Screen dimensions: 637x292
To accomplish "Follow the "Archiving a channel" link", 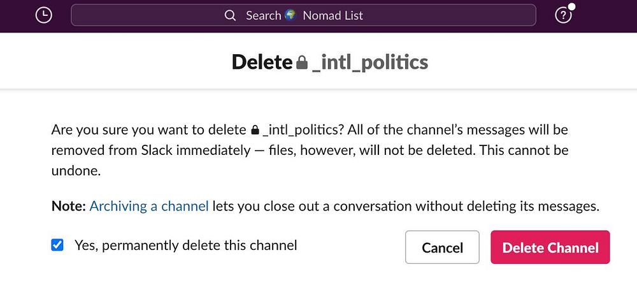I will pyautogui.click(x=149, y=206).
